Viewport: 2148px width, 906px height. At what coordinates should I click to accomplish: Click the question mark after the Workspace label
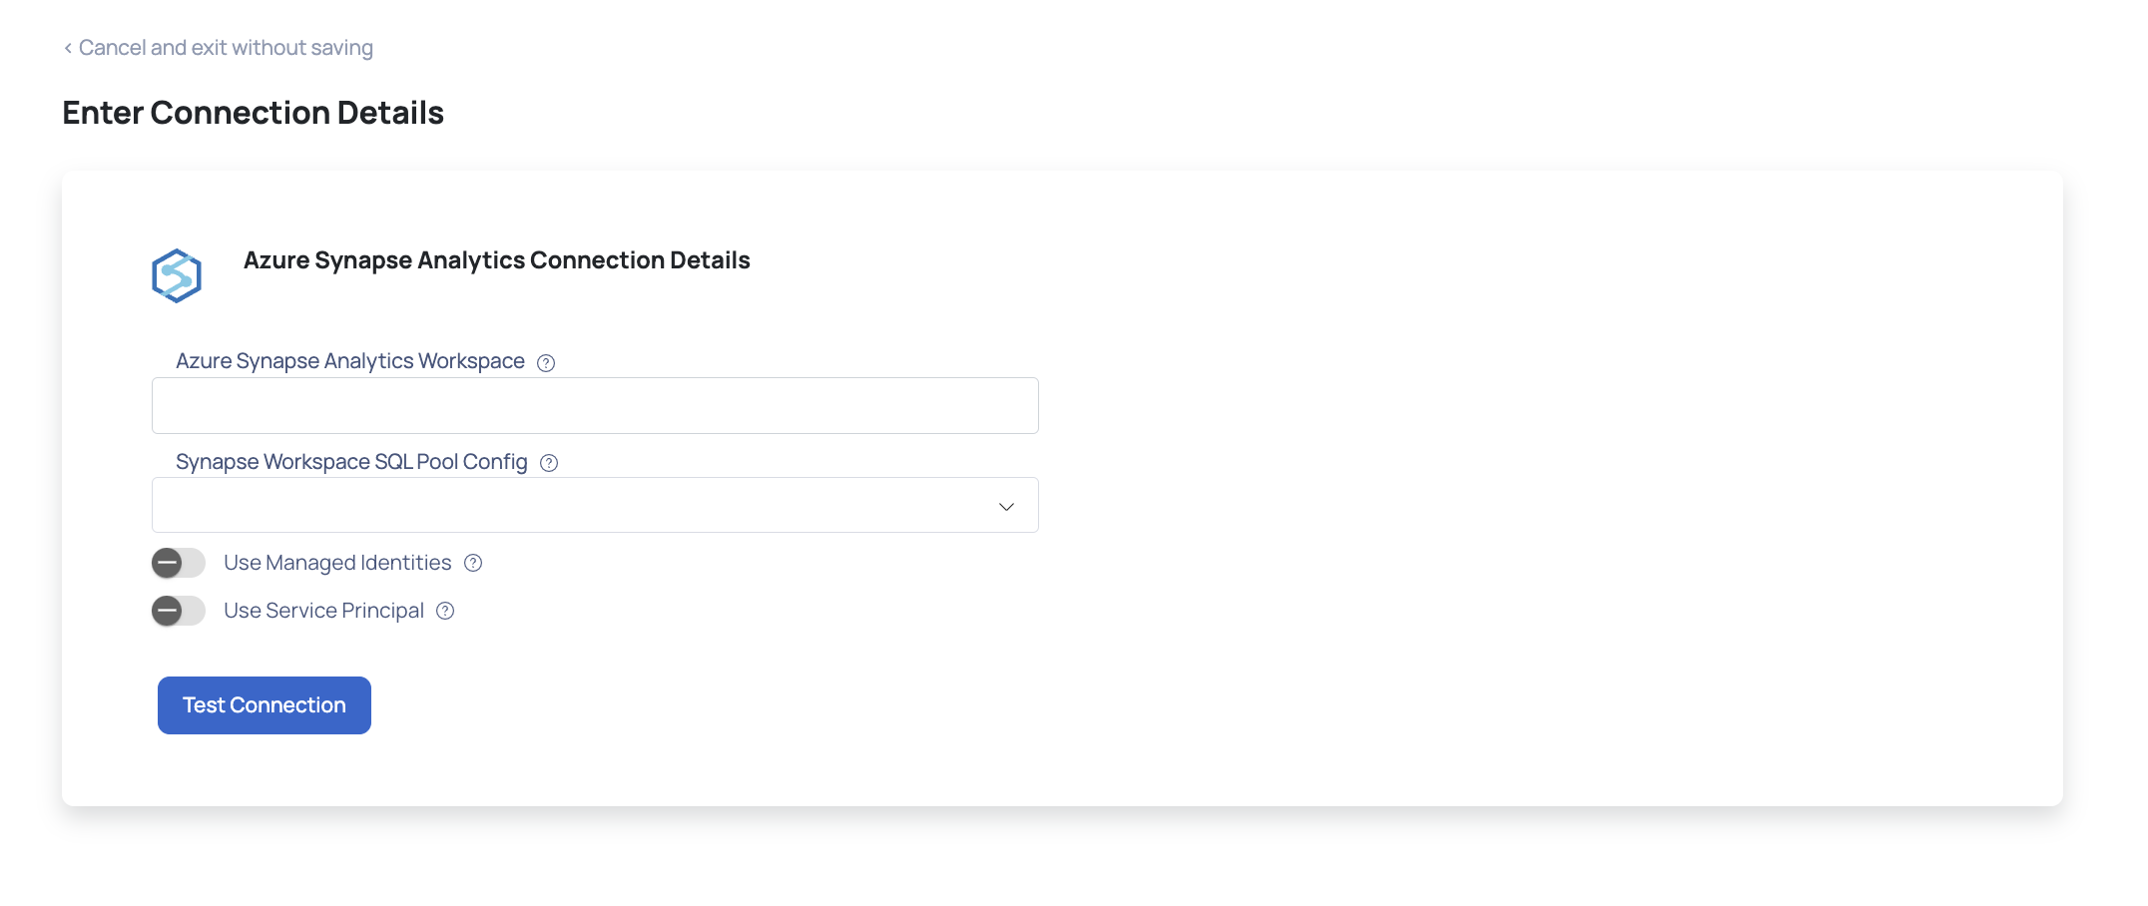[x=545, y=362]
